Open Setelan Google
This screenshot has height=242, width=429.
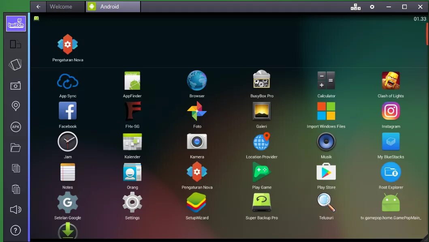(x=68, y=206)
